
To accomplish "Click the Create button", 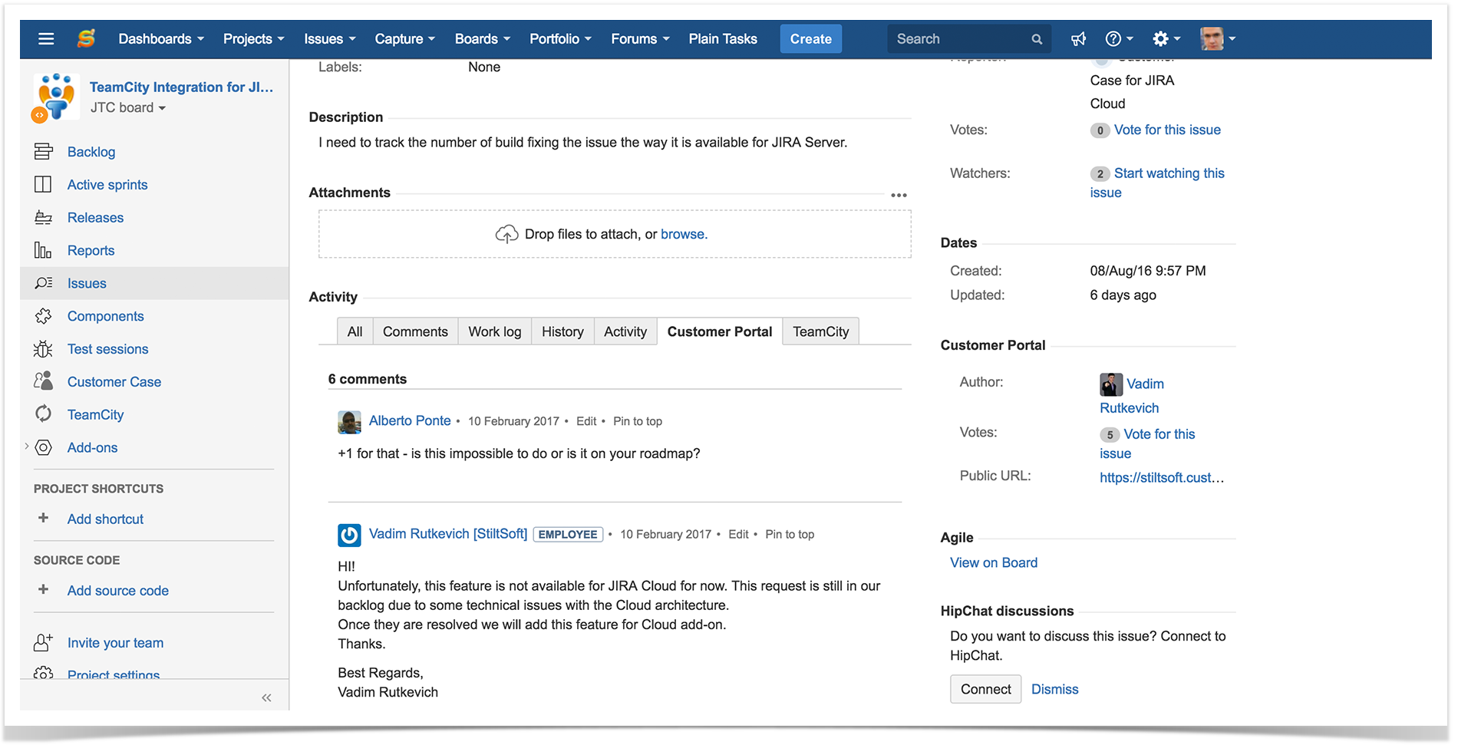I will 811,39.
